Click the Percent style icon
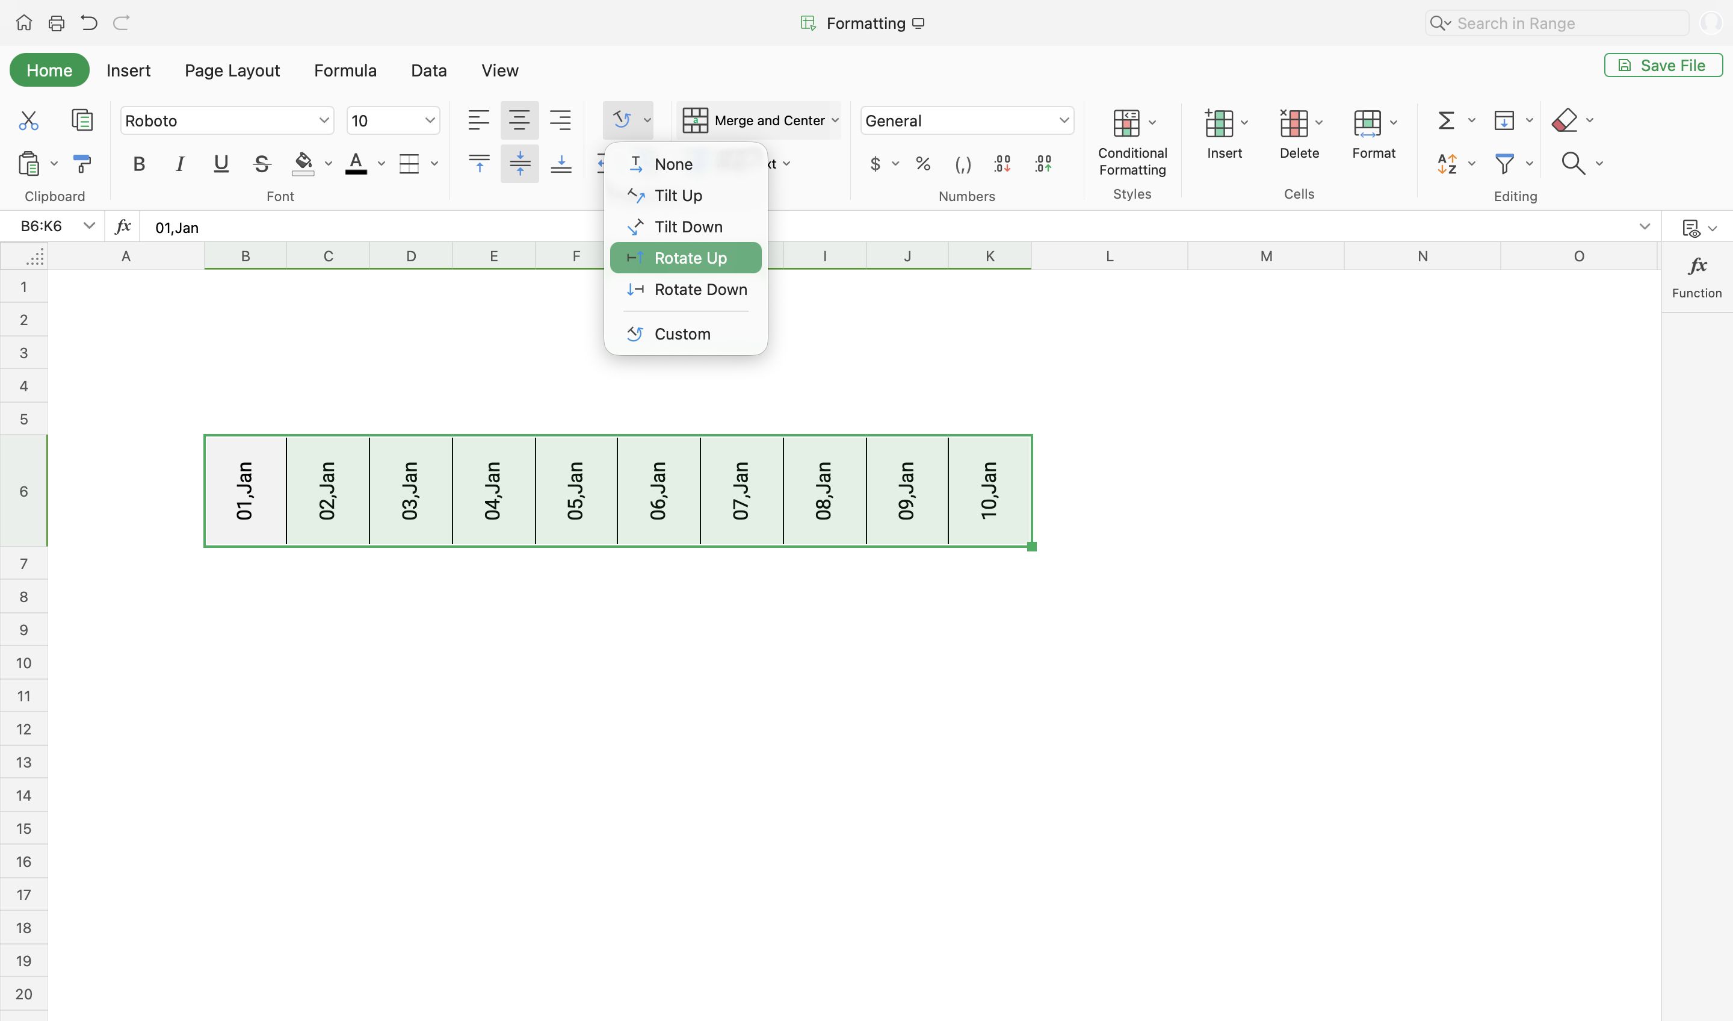This screenshot has width=1733, height=1021. (923, 164)
